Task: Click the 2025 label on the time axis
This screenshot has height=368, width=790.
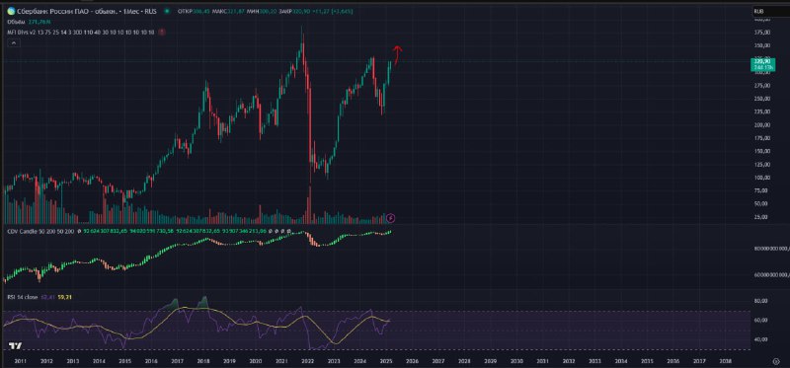Action: [386, 361]
